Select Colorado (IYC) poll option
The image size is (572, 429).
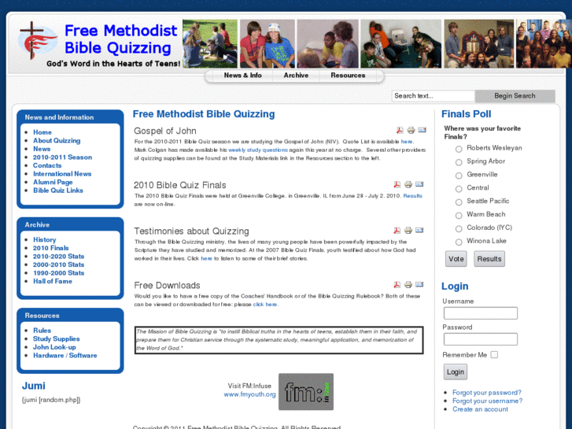pyautogui.click(x=459, y=229)
